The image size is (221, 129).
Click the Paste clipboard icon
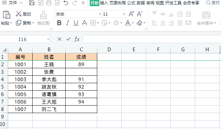6,15
